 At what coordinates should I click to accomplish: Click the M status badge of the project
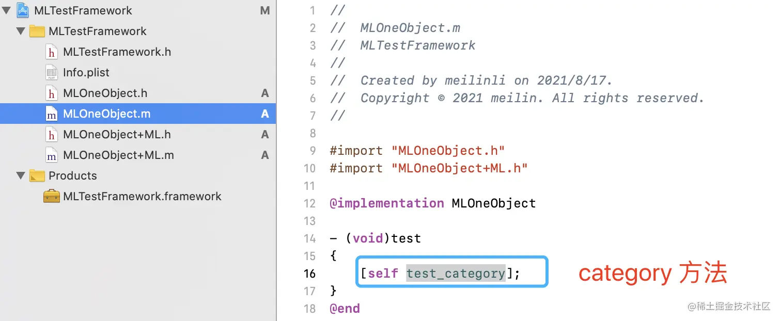[x=265, y=10]
